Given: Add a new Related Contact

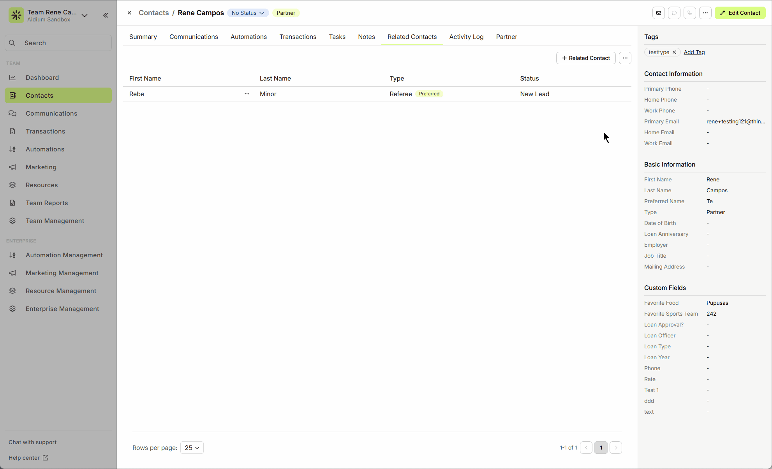Looking at the screenshot, I should (x=586, y=58).
